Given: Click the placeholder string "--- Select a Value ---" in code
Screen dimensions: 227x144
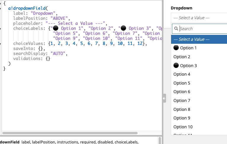Looking at the screenshot, I should (x=75, y=23).
